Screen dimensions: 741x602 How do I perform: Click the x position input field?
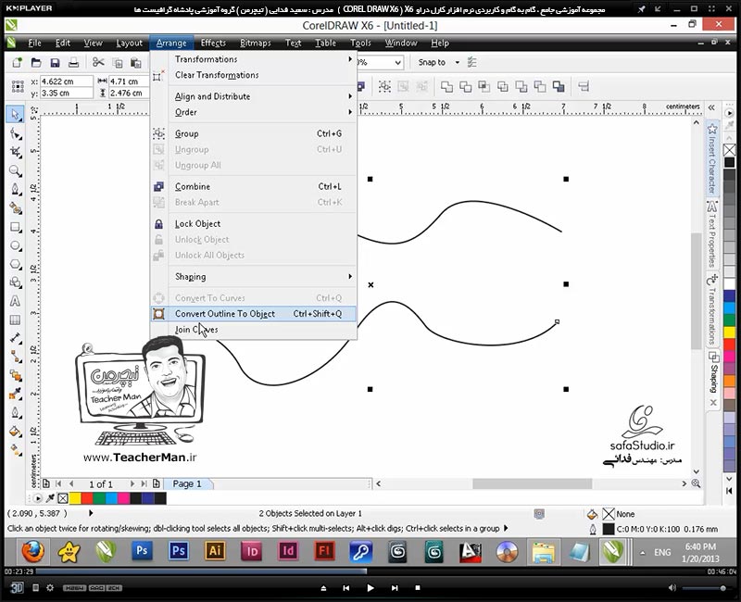pyautogui.click(x=66, y=82)
